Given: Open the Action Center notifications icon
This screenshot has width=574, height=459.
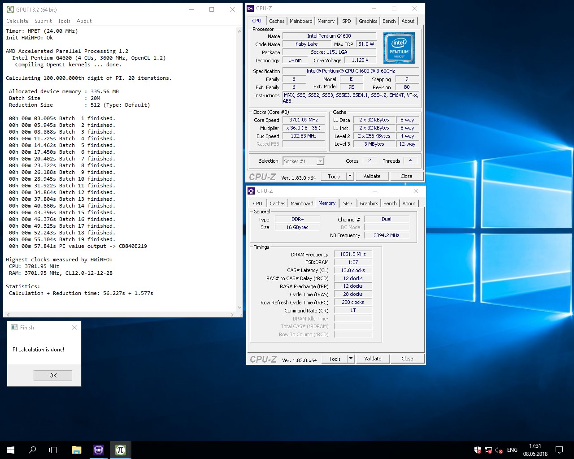Looking at the screenshot, I should click(559, 450).
